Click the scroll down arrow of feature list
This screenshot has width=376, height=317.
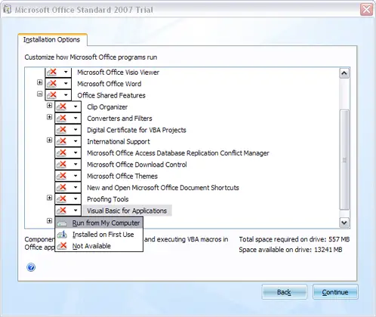(344, 223)
